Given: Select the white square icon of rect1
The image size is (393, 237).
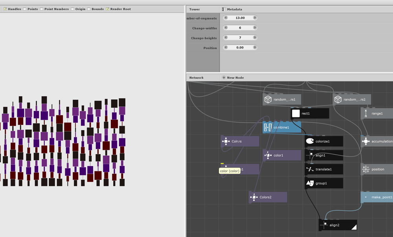Looking at the screenshot, I should pyautogui.click(x=296, y=113).
